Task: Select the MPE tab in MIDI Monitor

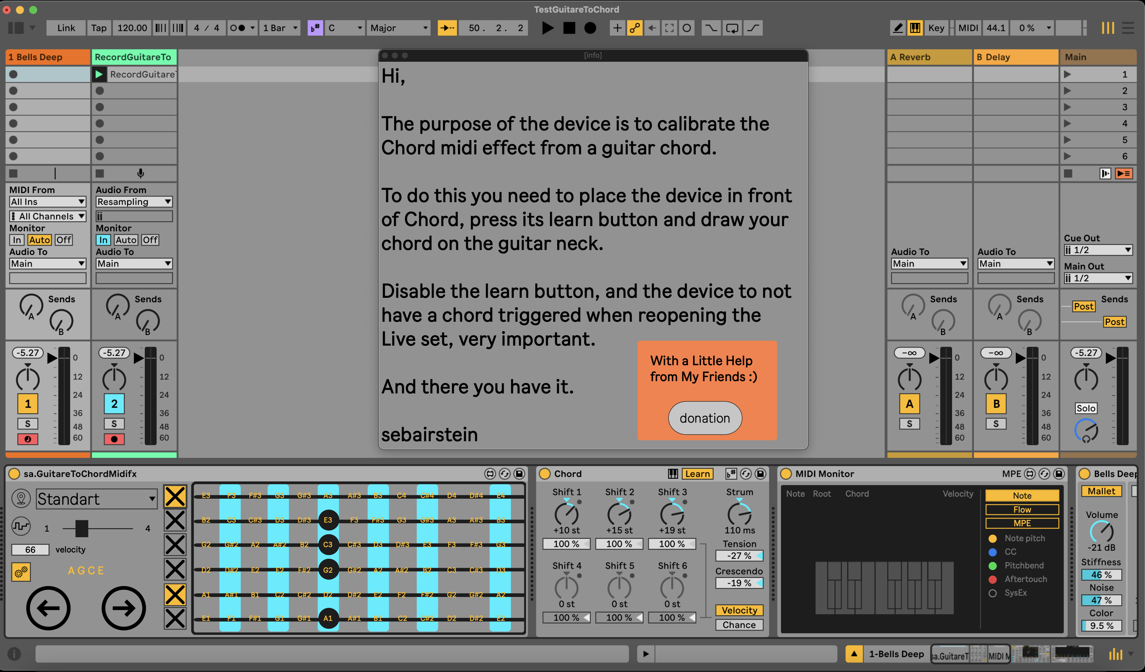Action: (x=1021, y=523)
